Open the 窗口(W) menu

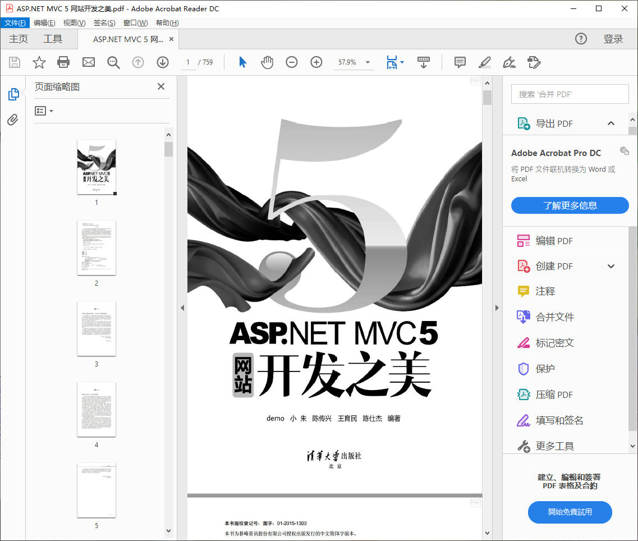(x=135, y=23)
